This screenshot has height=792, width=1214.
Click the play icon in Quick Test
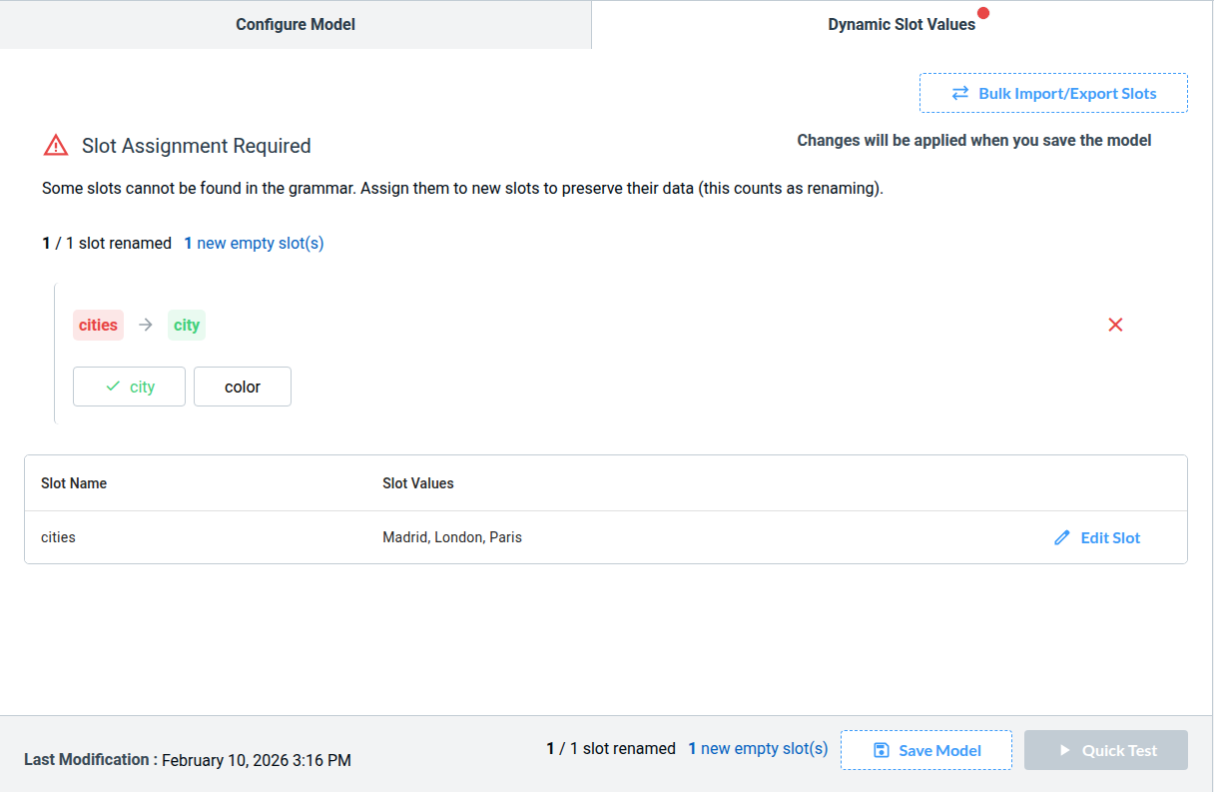tap(1065, 750)
